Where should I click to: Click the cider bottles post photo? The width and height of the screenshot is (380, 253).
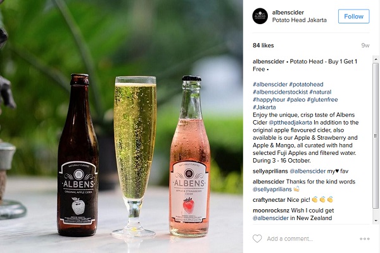tap(122, 126)
